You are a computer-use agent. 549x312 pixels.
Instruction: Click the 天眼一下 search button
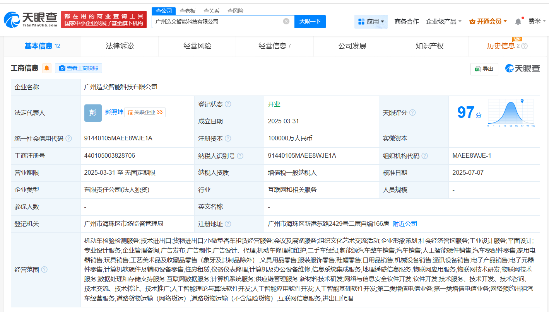310,22
